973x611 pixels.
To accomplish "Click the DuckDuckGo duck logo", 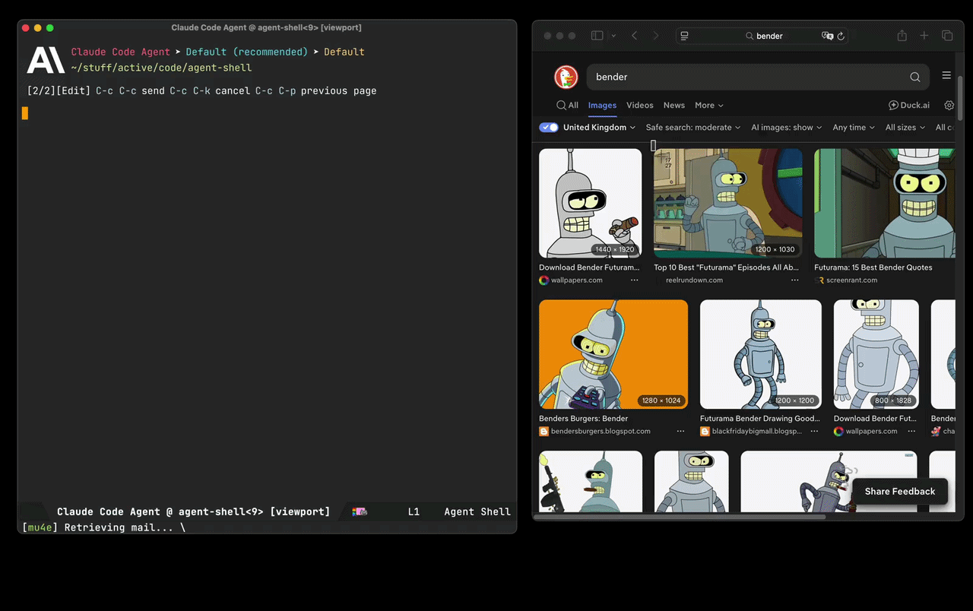I will tap(565, 77).
